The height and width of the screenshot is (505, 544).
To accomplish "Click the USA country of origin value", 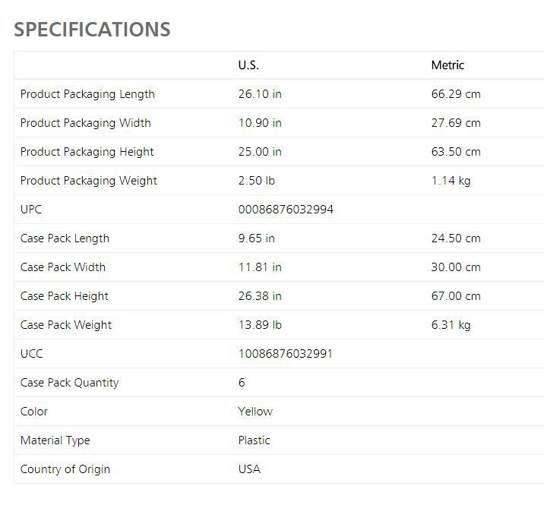I will pos(249,469).
